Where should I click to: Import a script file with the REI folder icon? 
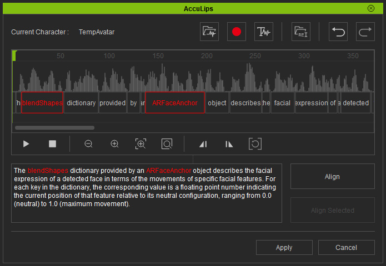[301, 32]
